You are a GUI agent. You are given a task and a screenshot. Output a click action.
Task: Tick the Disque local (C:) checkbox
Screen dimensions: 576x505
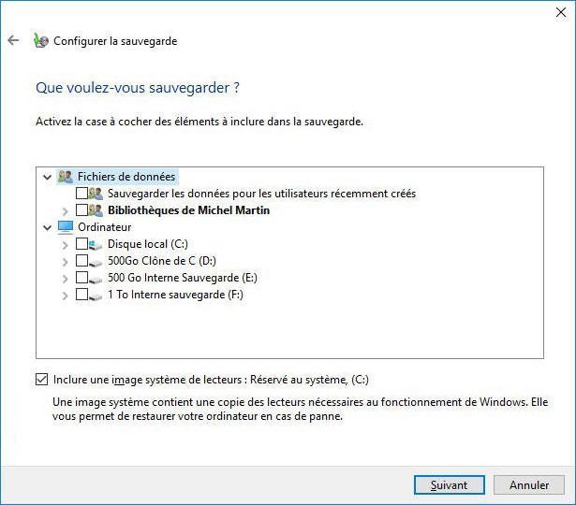coord(81,244)
